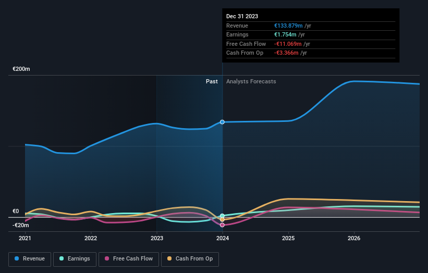The image size is (428, 273).
Task: Click the 2025 x-axis label
Action: [288, 238]
